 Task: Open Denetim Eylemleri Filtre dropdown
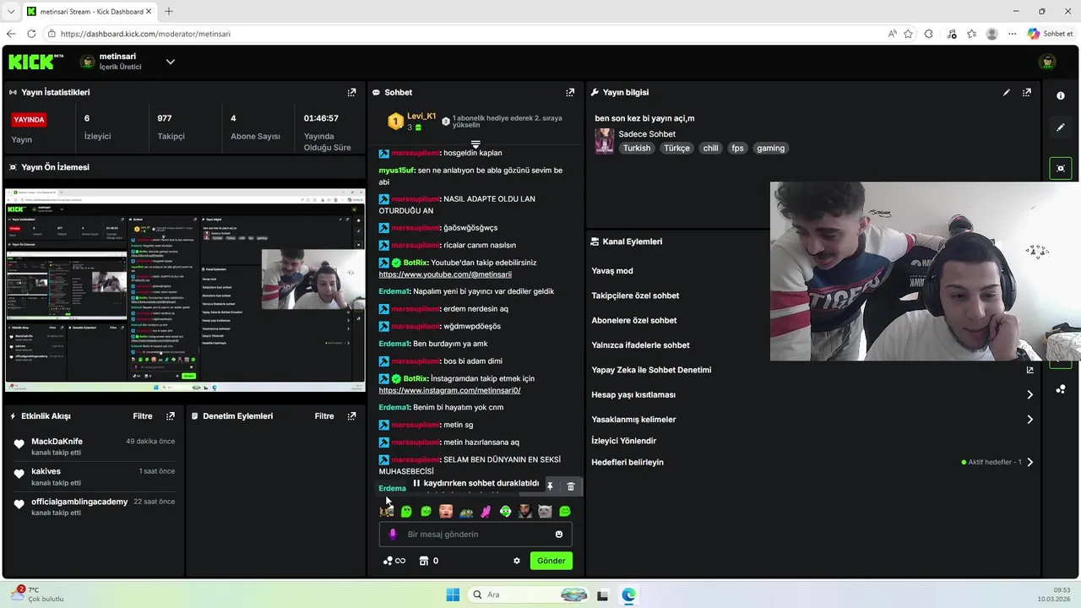[x=324, y=416]
